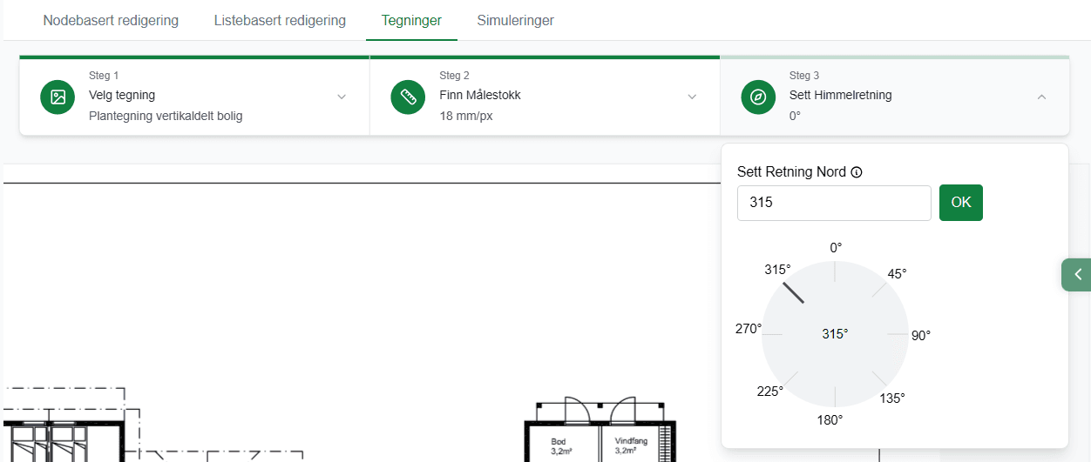Click the 18 mm/px scale value

click(466, 116)
